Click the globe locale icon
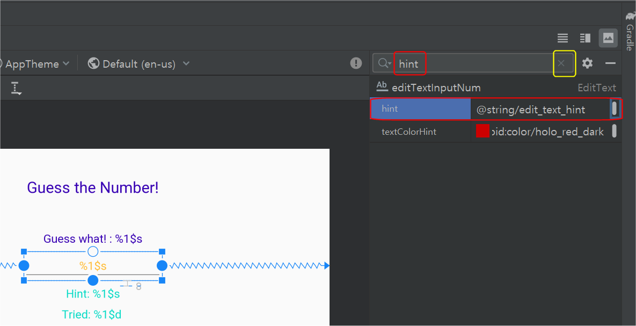 [x=93, y=64]
